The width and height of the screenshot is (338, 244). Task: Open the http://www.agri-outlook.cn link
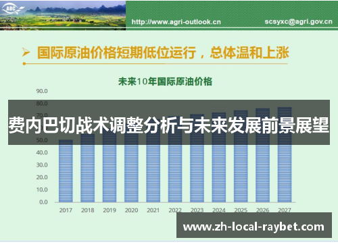176,22
